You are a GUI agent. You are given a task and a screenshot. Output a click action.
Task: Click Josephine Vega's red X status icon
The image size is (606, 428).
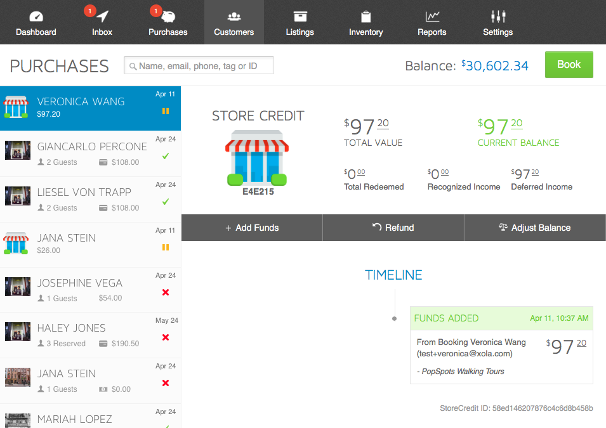[x=166, y=292]
